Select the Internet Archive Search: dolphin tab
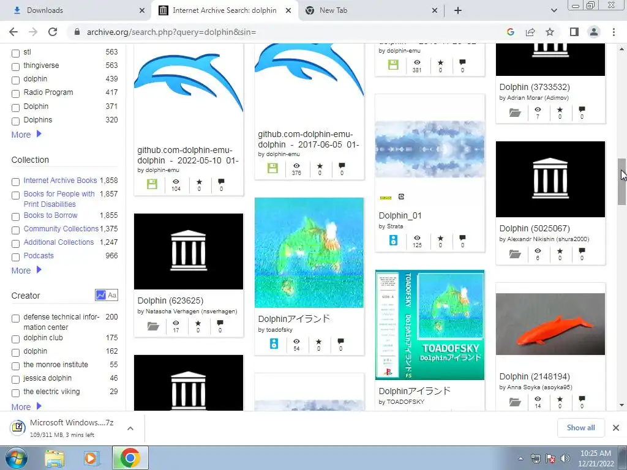The height and width of the screenshot is (470, 627). tap(224, 10)
